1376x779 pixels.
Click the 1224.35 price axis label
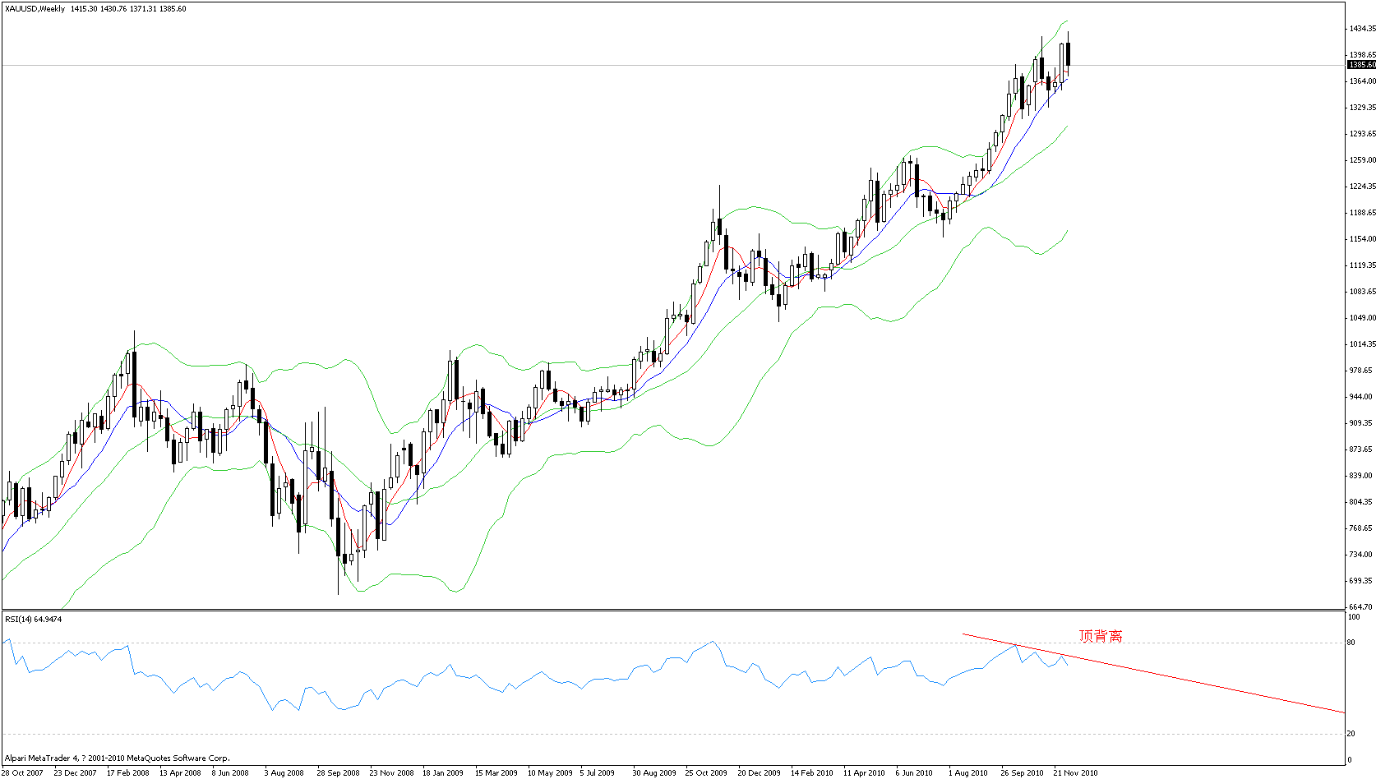(x=1361, y=187)
